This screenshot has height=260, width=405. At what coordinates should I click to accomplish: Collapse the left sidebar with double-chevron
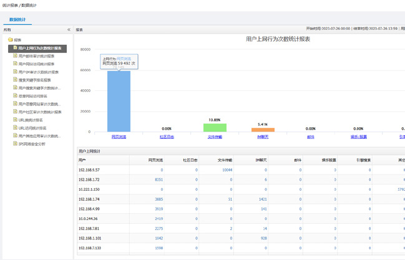click(x=69, y=30)
